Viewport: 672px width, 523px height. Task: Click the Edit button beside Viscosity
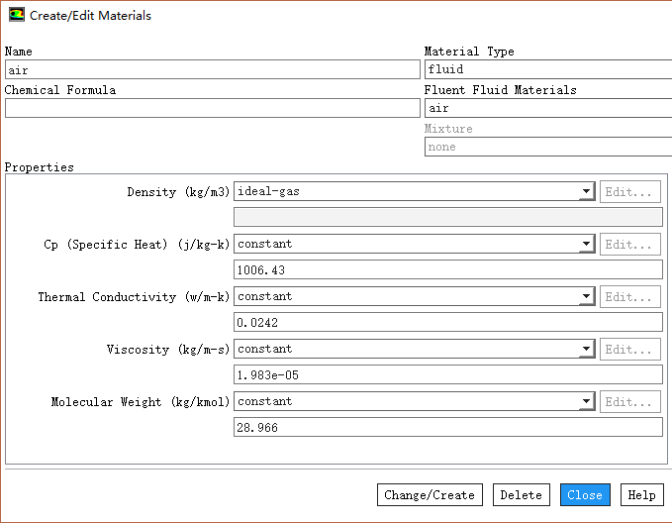coord(629,350)
